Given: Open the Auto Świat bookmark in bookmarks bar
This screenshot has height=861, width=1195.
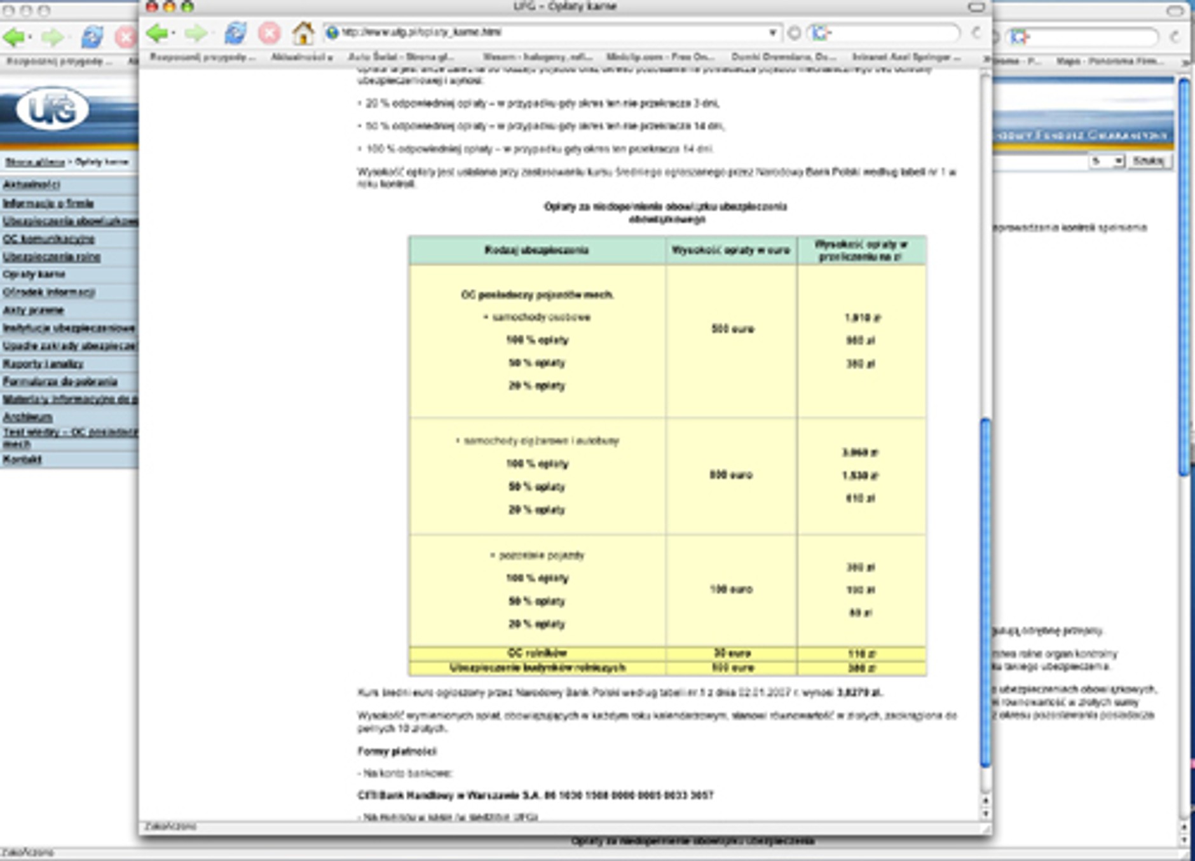Looking at the screenshot, I should (400, 57).
